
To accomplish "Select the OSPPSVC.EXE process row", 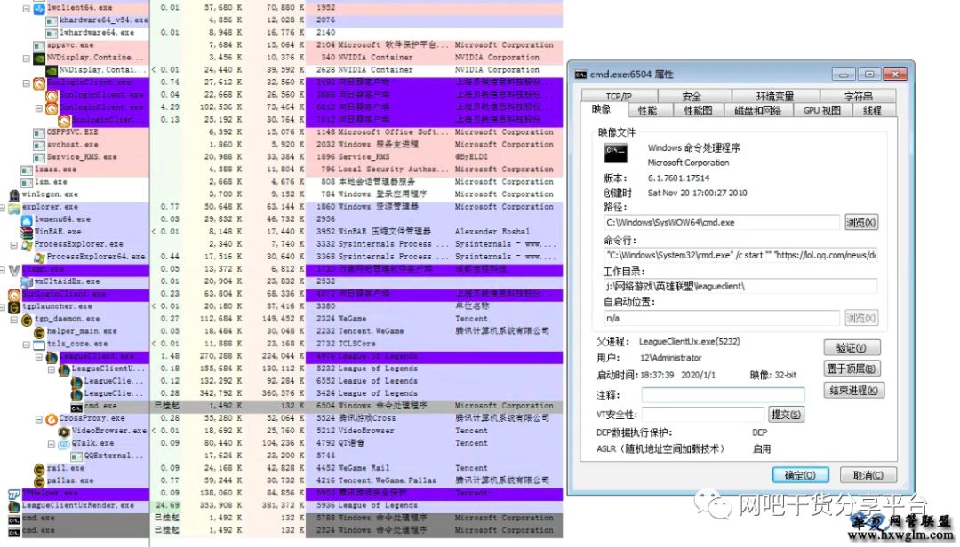I will point(281,132).
